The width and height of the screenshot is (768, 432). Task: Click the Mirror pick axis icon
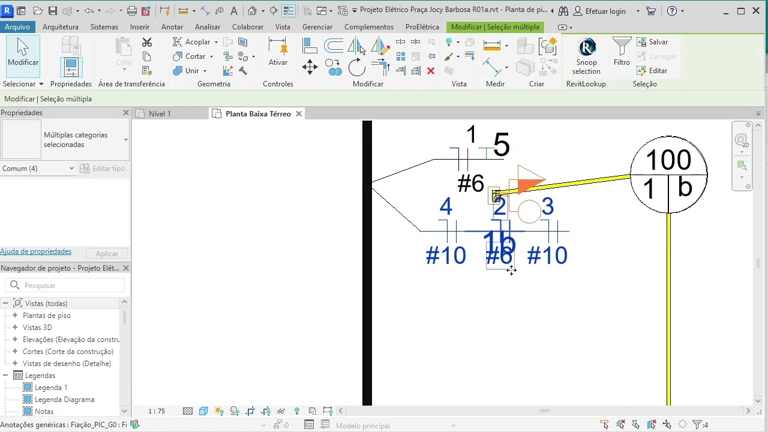click(x=357, y=46)
